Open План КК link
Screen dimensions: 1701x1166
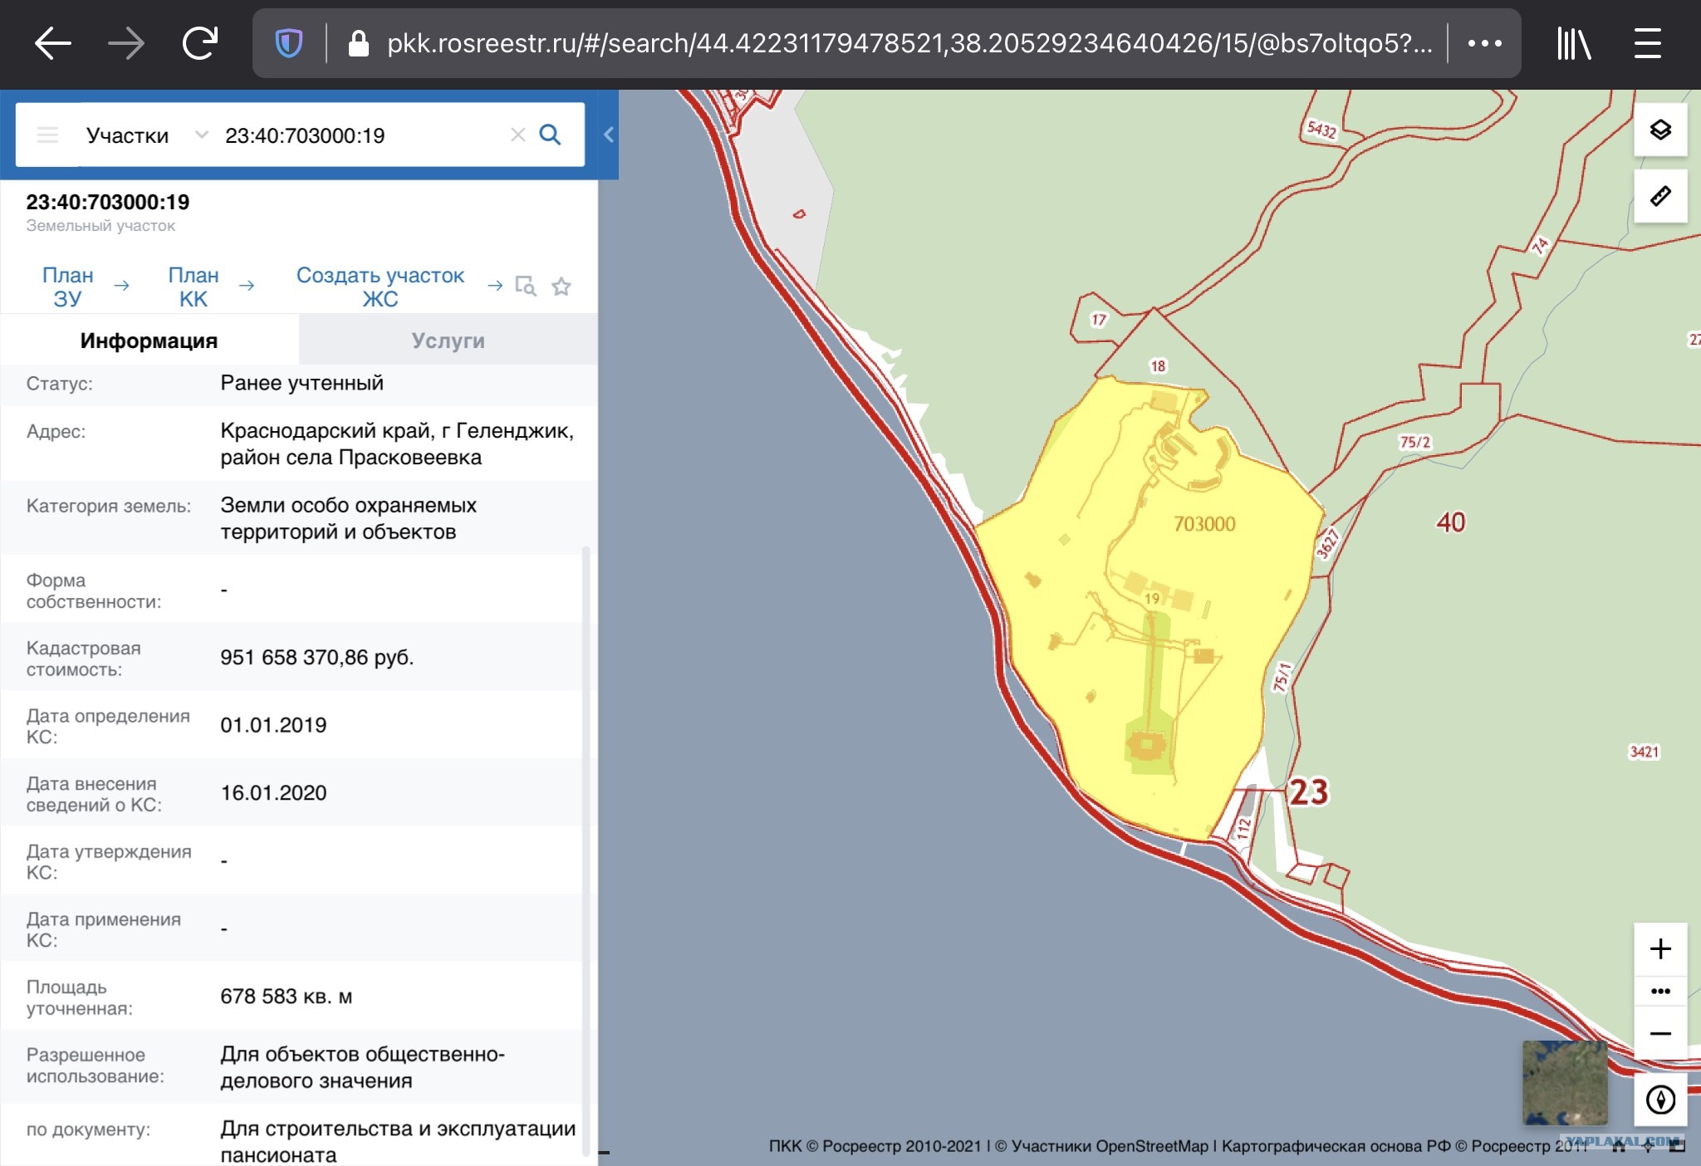tap(194, 287)
